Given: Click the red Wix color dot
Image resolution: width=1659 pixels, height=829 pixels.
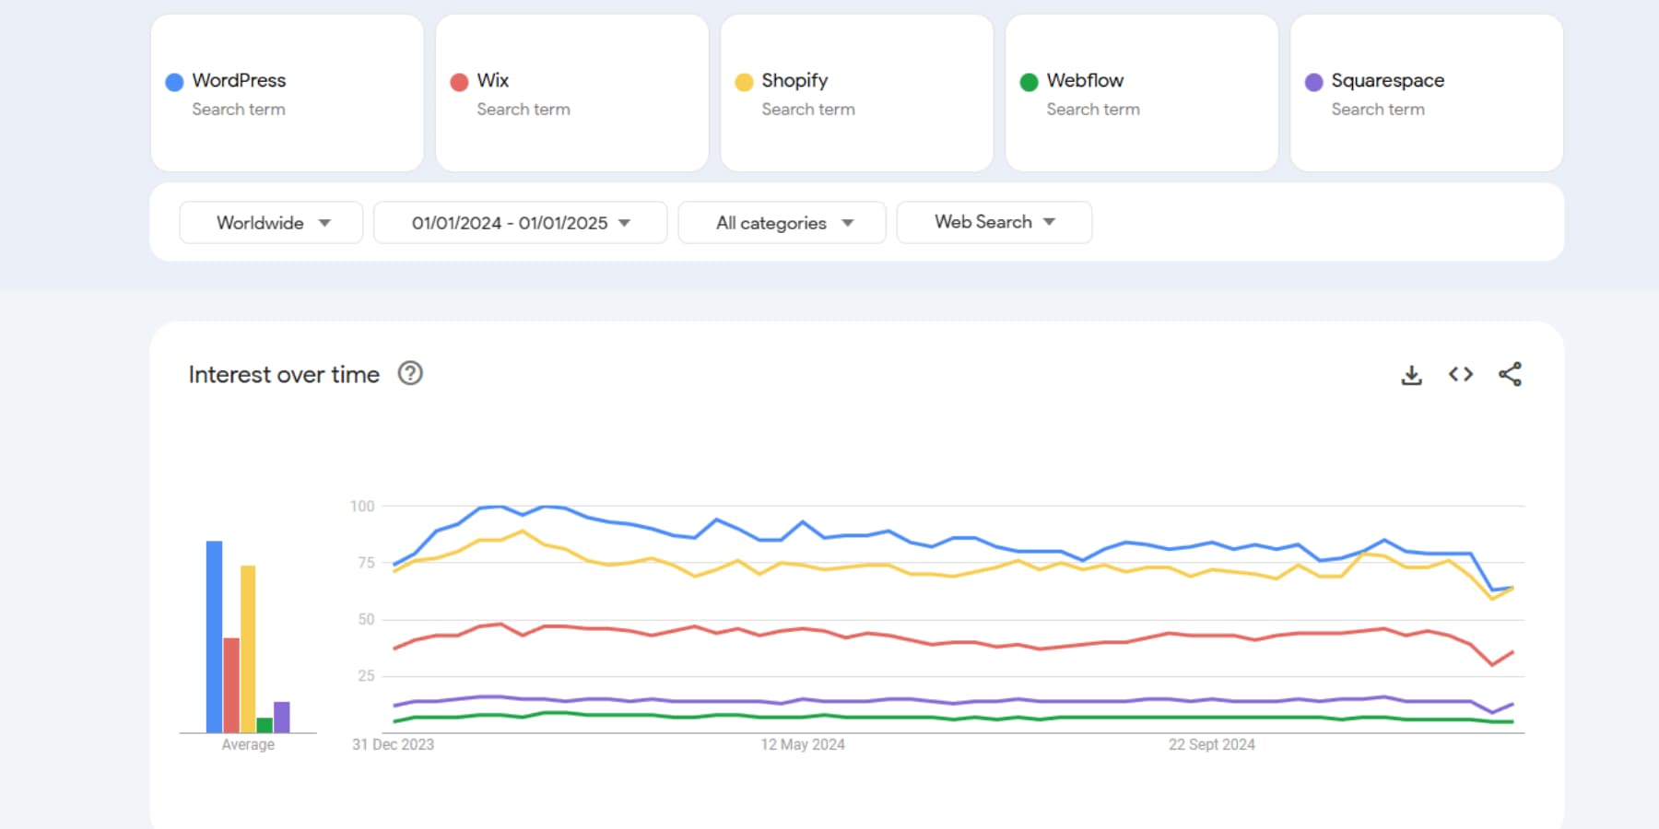Looking at the screenshot, I should pos(458,80).
